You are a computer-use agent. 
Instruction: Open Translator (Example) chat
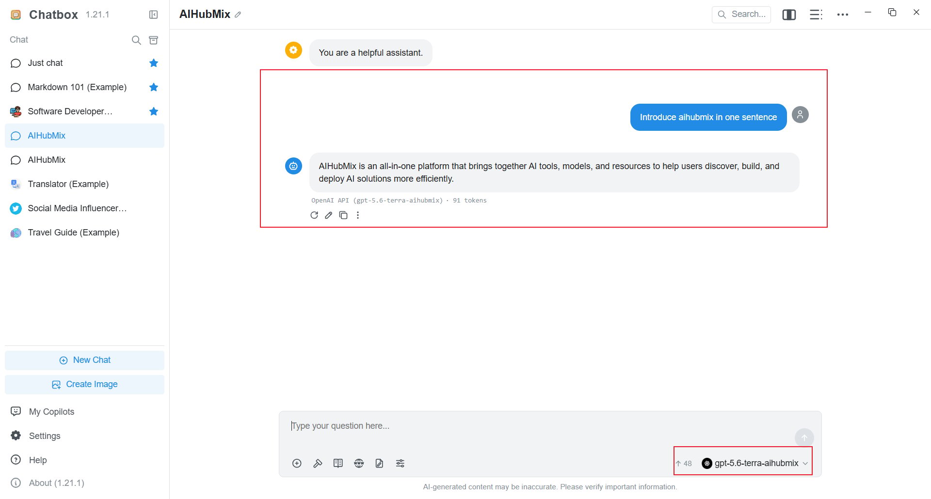tap(84, 184)
